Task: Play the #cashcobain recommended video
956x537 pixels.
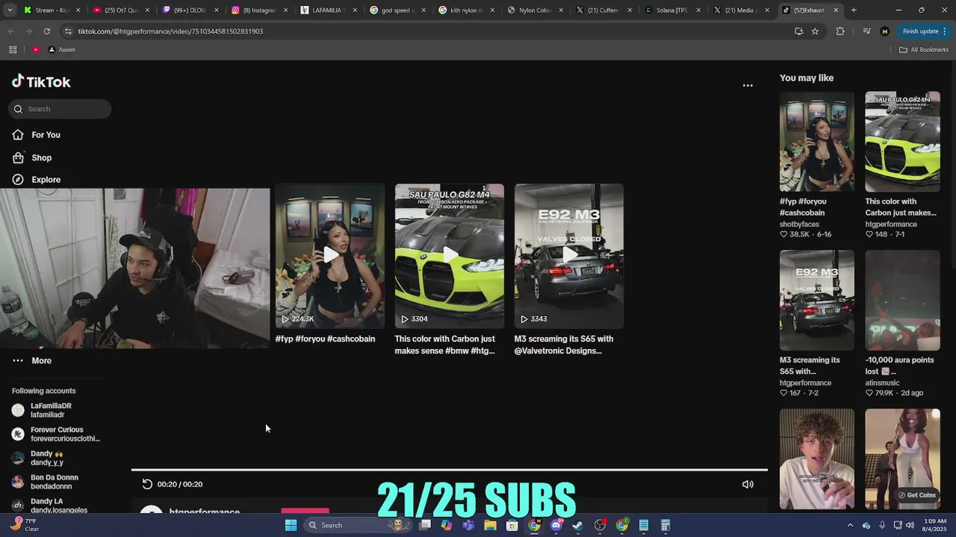Action: pos(330,256)
